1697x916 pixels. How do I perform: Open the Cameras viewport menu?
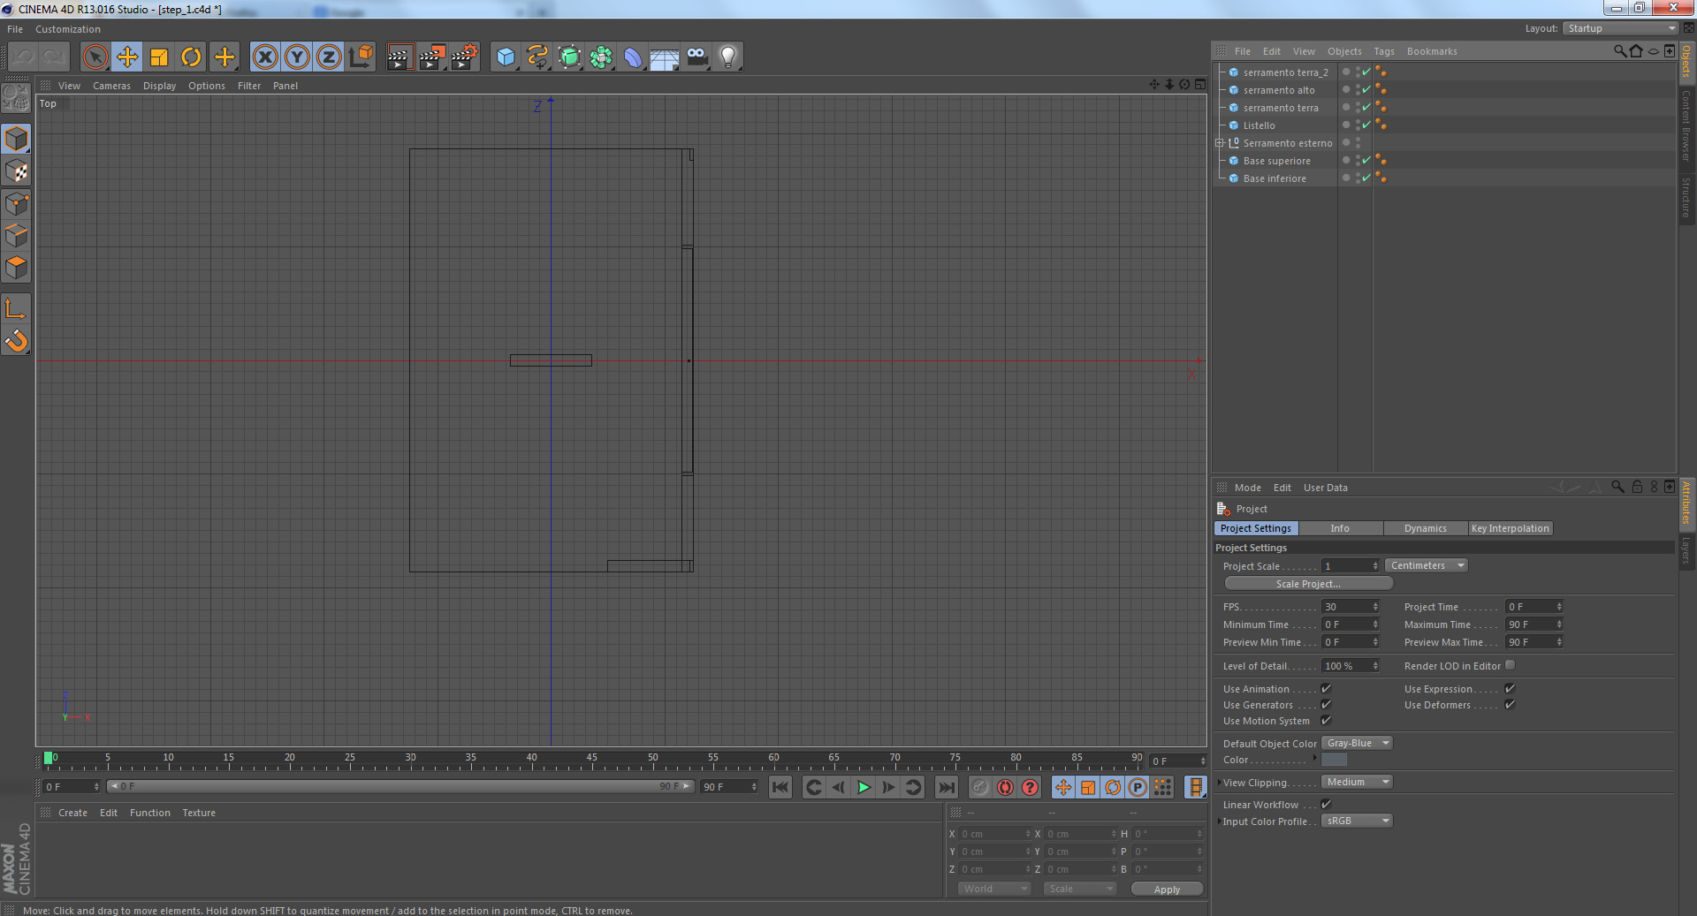tap(111, 86)
